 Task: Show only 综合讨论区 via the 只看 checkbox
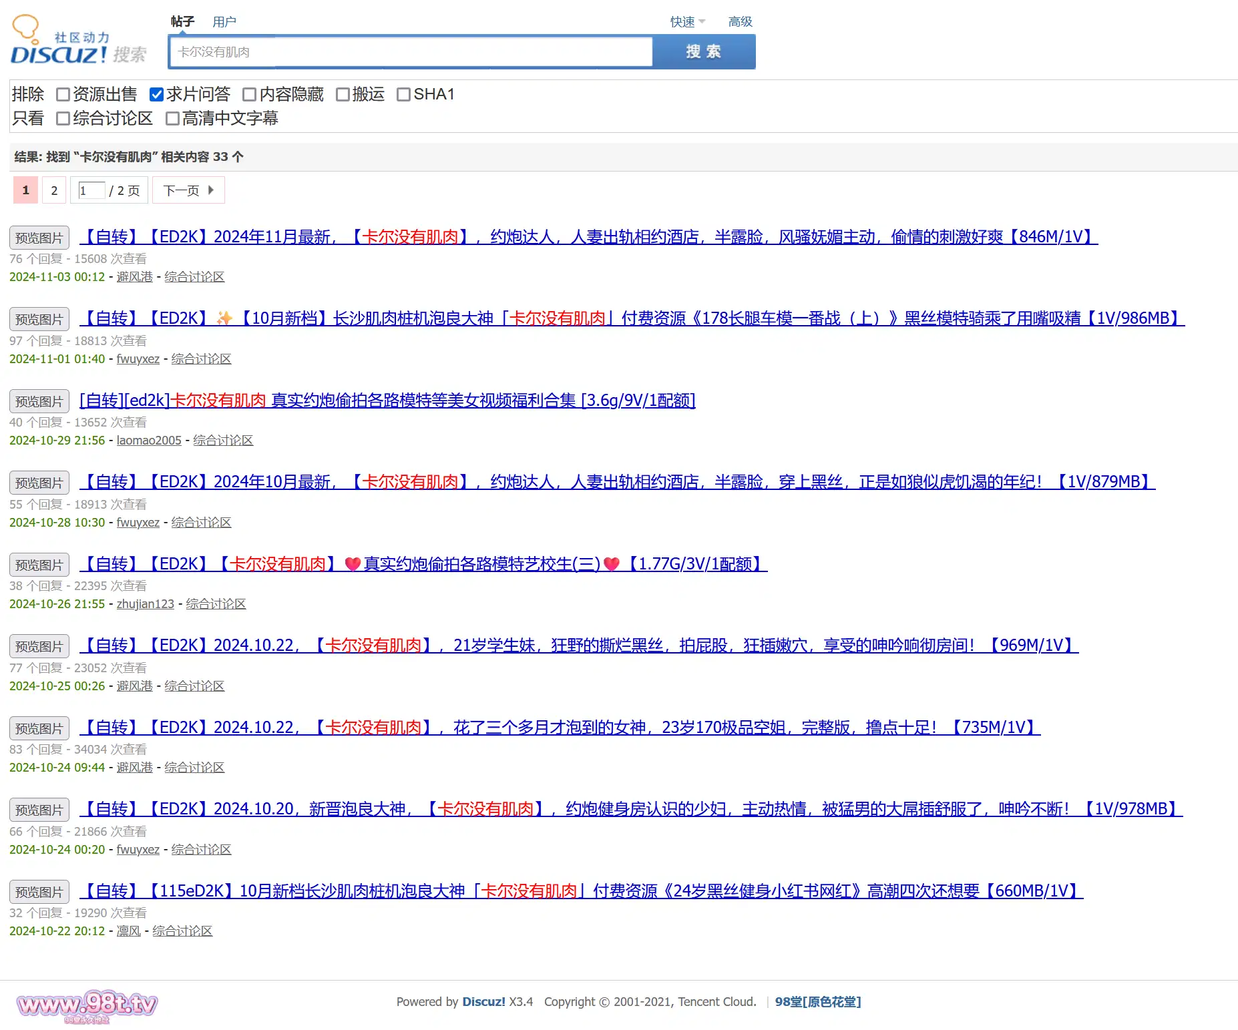click(63, 119)
